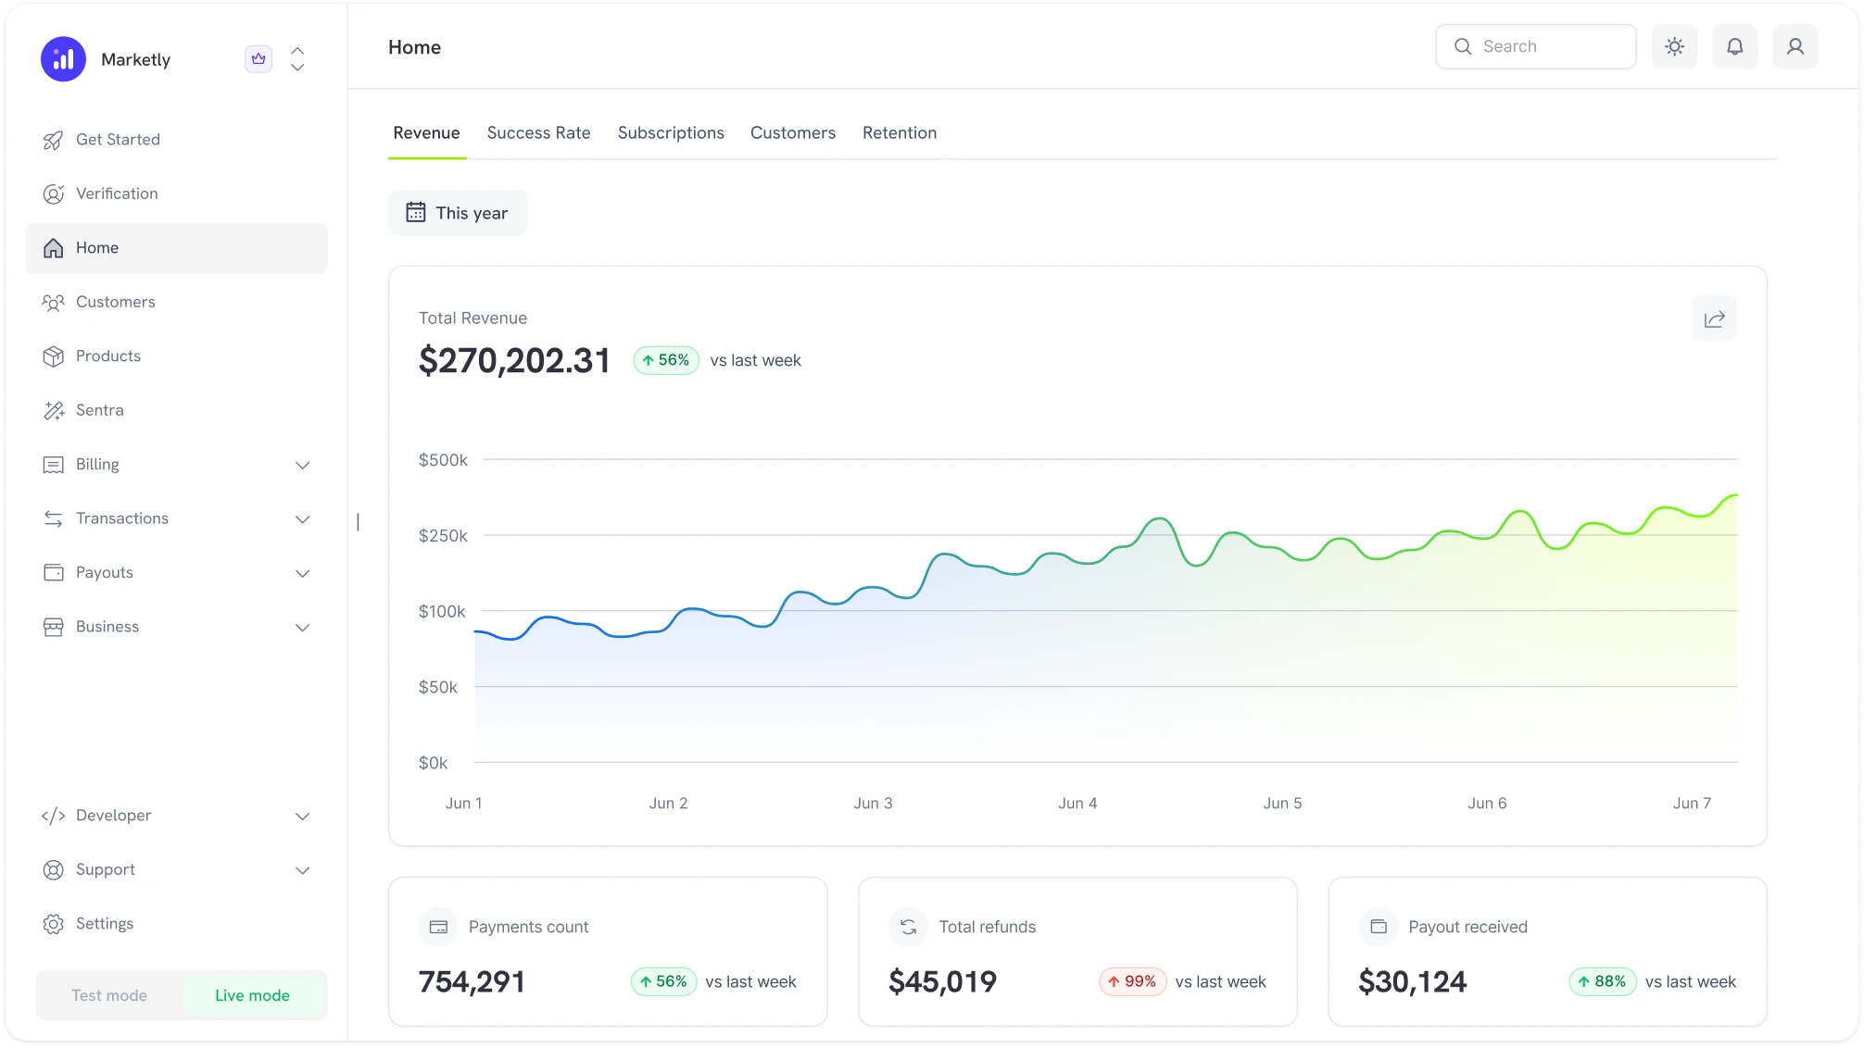The width and height of the screenshot is (1864, 1048).
Task: Expand the Billing section
Action: tap(302, 465)
